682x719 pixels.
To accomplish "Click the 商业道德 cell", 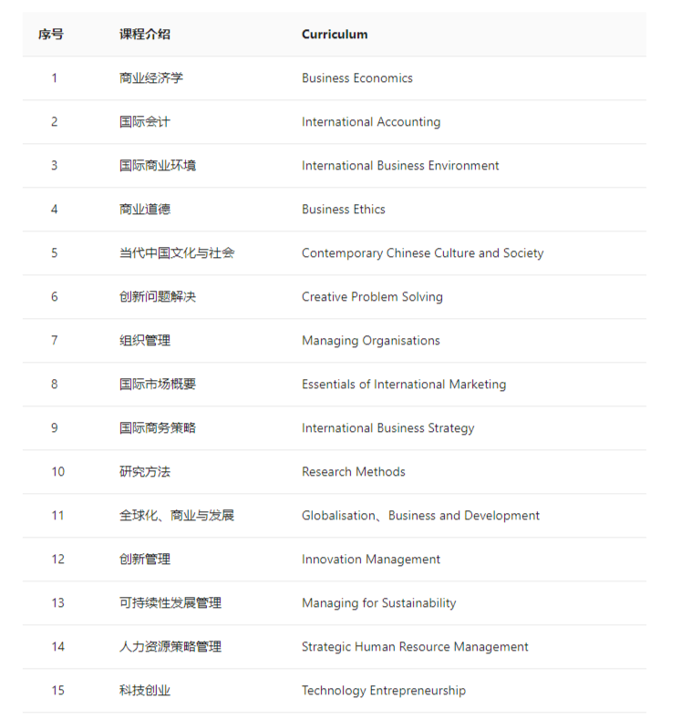I will [x=144, y=210].
